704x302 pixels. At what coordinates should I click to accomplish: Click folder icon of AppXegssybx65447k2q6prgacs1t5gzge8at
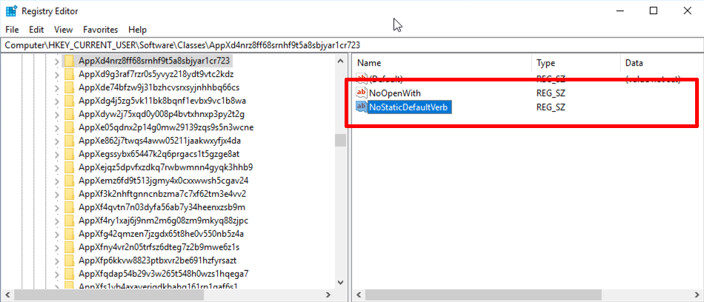click(69, 155)
